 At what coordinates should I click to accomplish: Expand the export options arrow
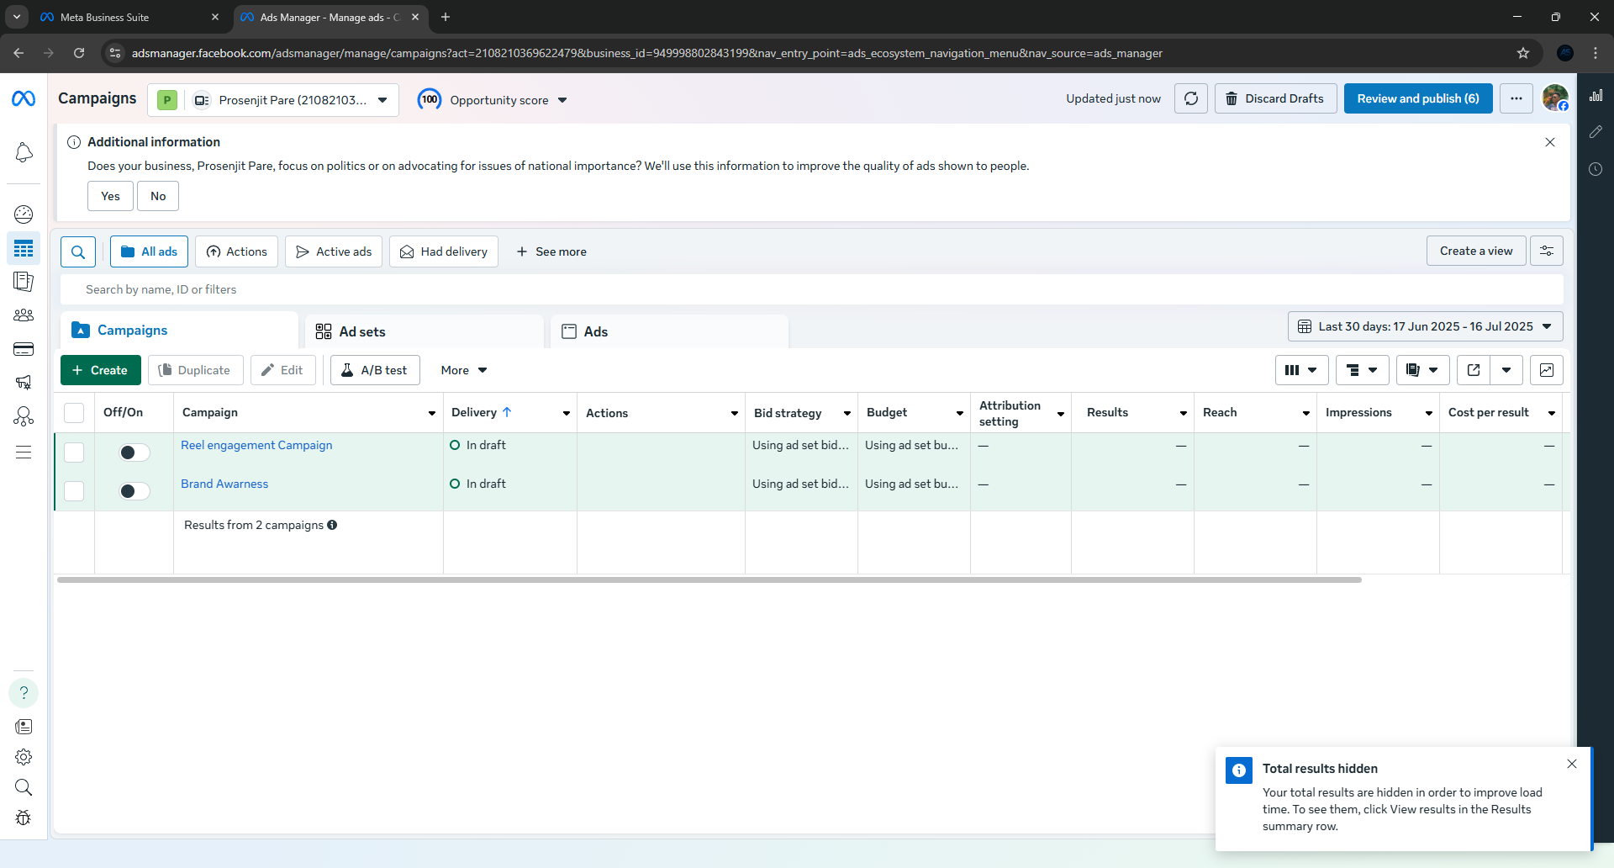[1506, 370]
